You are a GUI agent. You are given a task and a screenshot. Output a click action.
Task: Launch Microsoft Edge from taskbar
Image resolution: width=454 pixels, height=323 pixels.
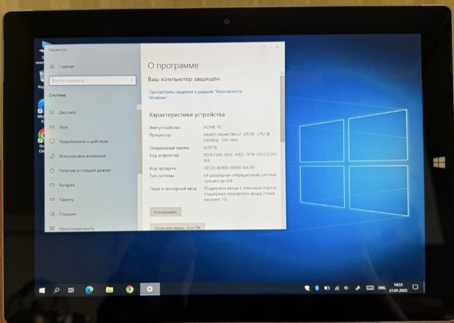(x=89, y=289)
